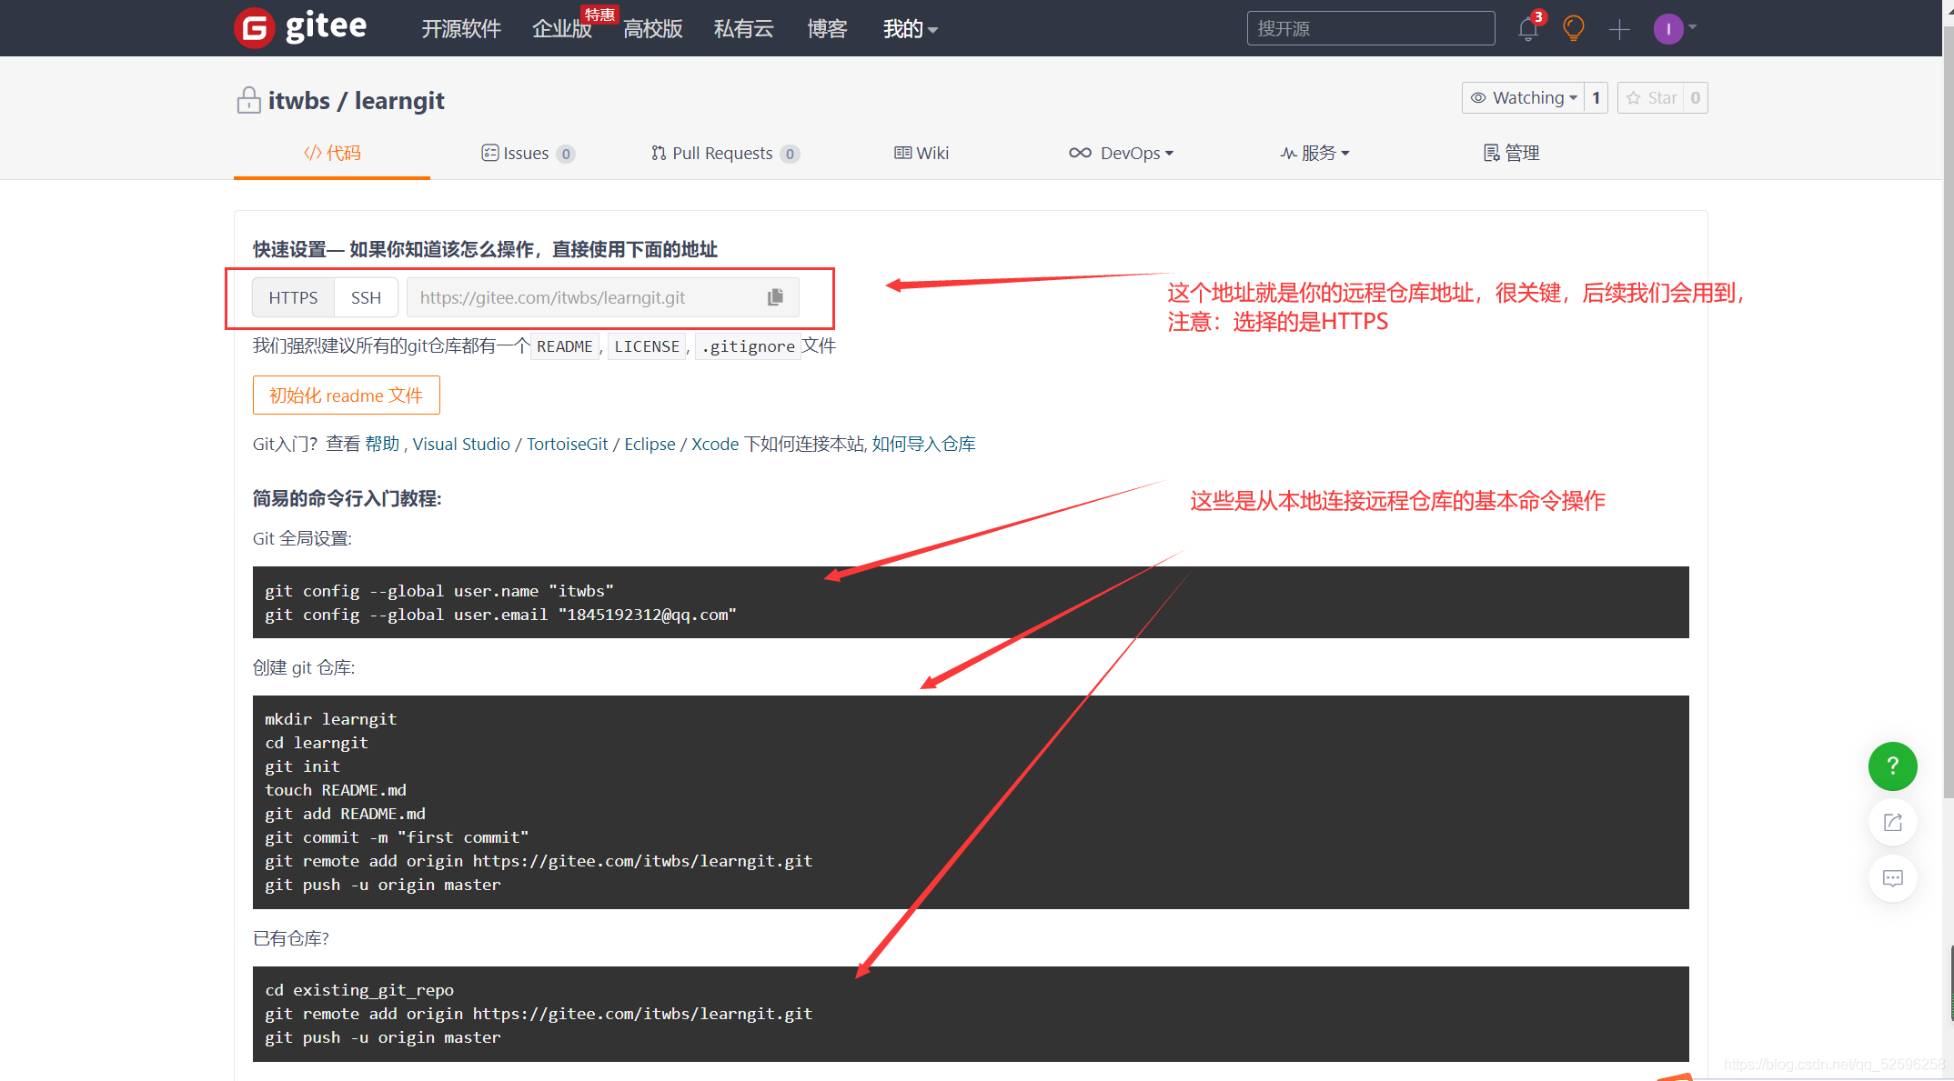Open 高校版 in the top navigation
This screenshot has height=1081, width=1954.
(653, 29)
